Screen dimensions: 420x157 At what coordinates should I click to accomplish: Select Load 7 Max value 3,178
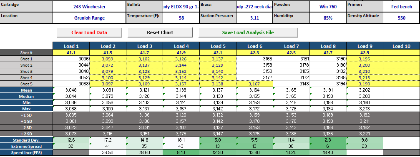point(291,109)
